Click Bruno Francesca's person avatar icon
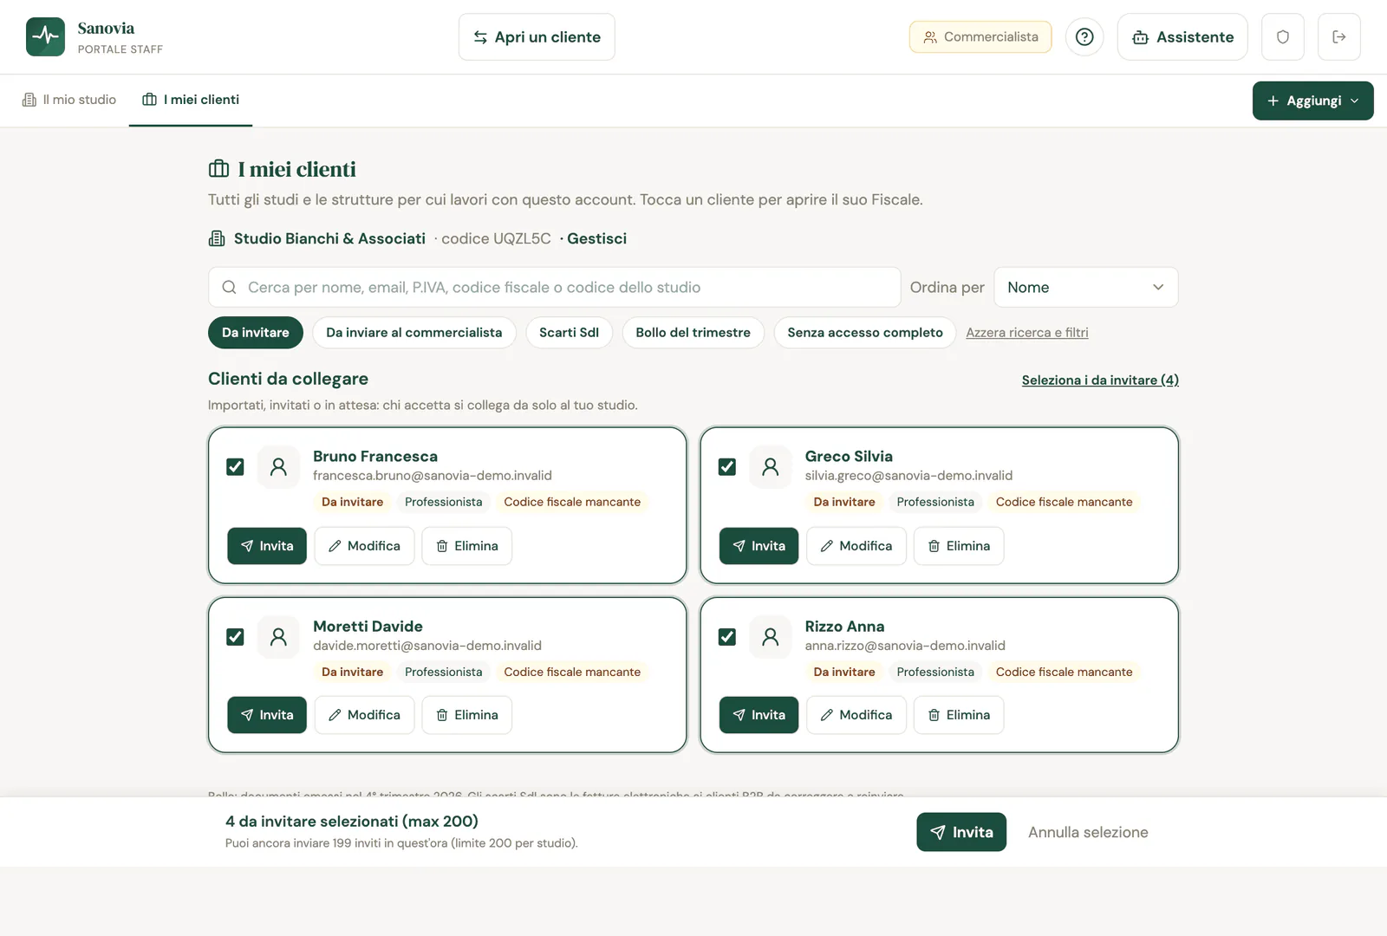 pos(278,467)
